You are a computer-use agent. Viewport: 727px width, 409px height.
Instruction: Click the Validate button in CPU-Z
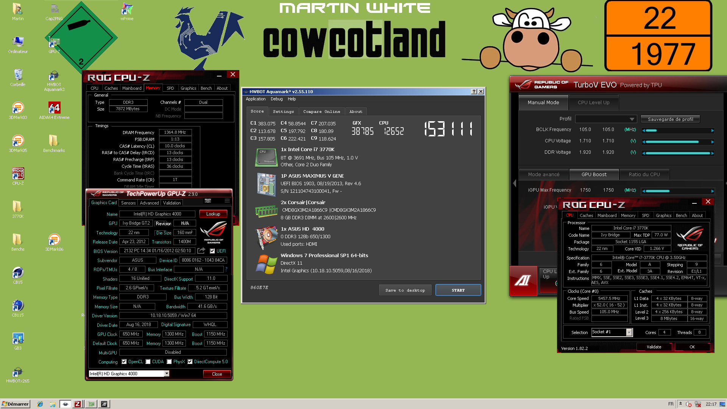coord(654,347)
